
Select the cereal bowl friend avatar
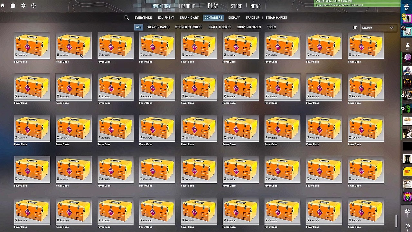pos(407,121)
